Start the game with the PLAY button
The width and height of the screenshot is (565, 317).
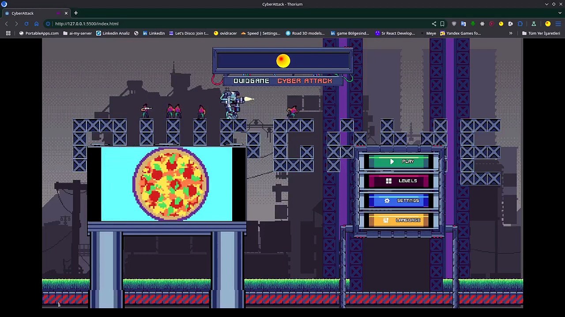click(399, 162)
